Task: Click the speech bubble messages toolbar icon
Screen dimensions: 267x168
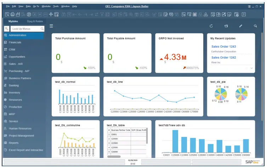Action: [171, 14]
